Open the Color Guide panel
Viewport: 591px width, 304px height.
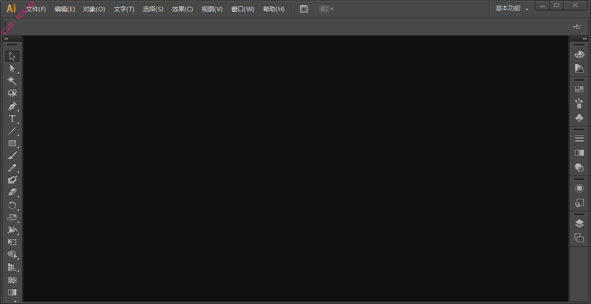(x=579, y=68)
